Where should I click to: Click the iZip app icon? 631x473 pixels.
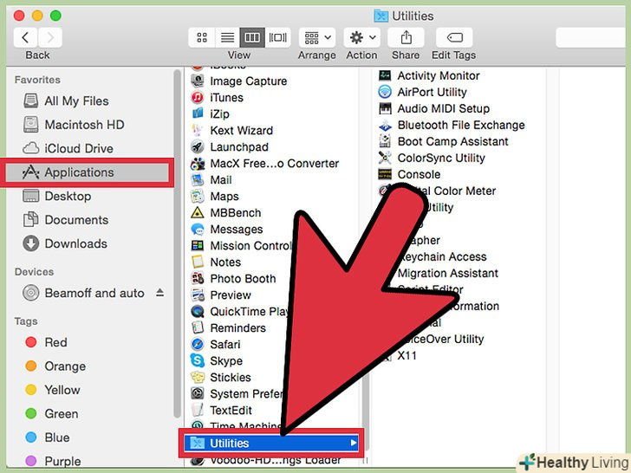(x=198, y=113)
